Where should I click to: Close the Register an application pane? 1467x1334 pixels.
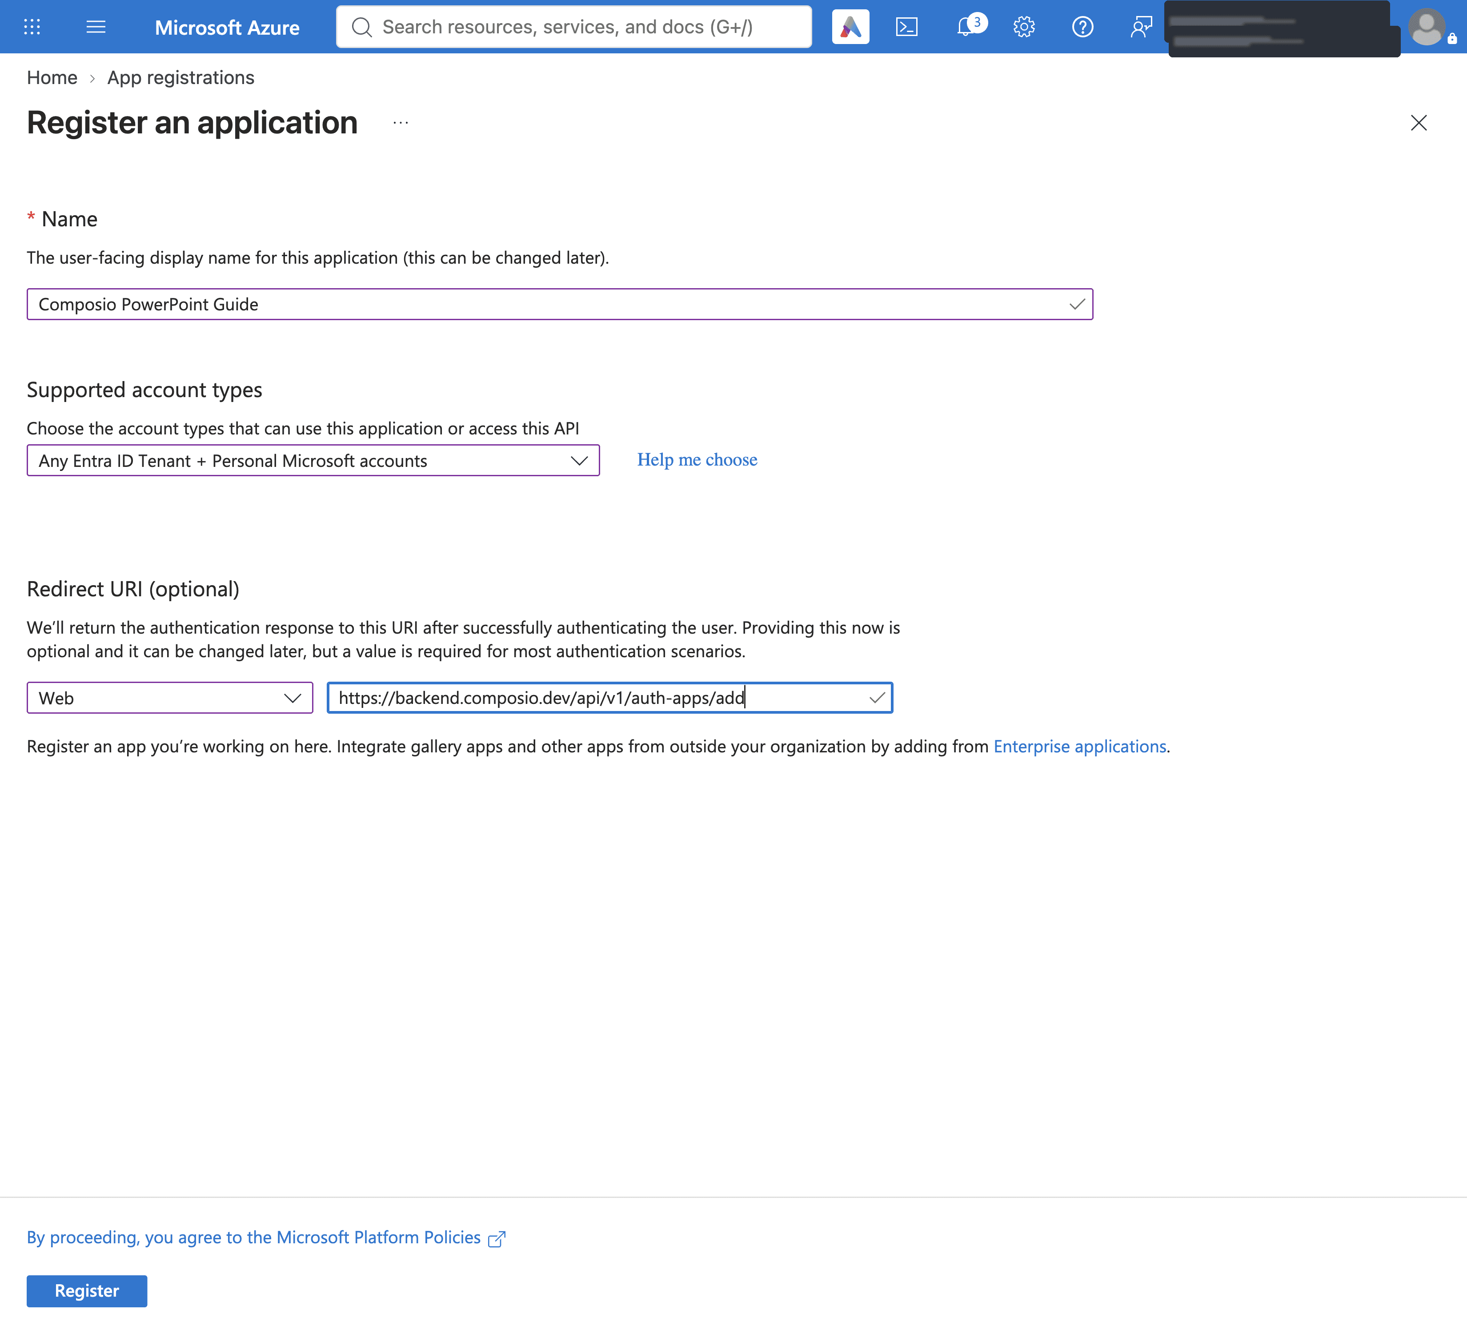pyautogui.click(x=1418, y=122)
